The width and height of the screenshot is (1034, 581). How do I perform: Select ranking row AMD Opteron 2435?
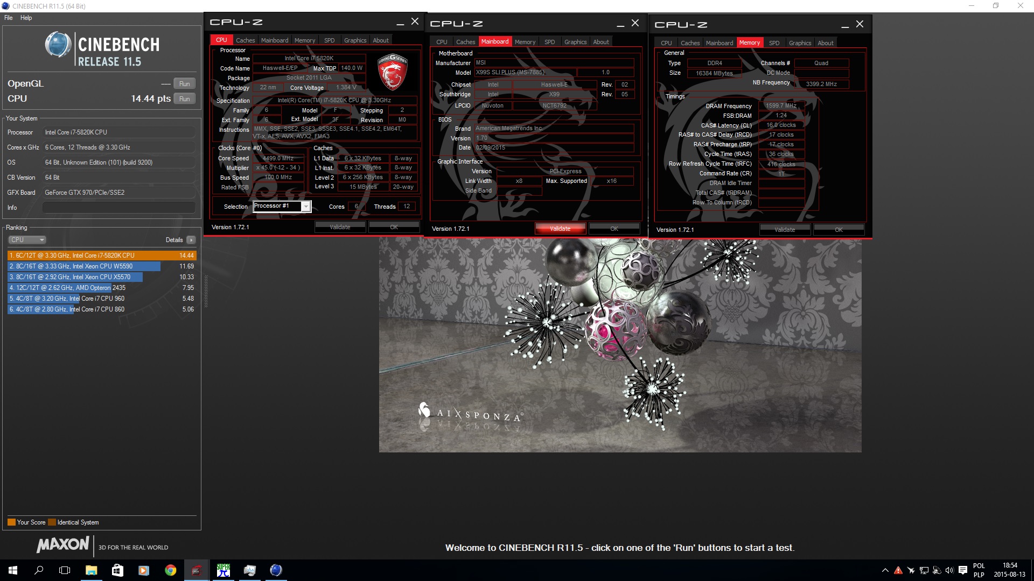pyautogui.click(x=102, y=288)
